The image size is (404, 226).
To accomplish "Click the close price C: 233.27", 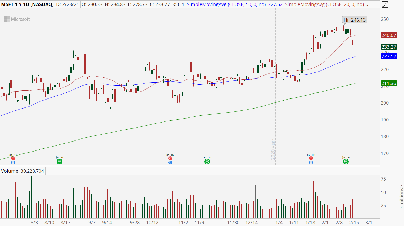I will 160,4.
